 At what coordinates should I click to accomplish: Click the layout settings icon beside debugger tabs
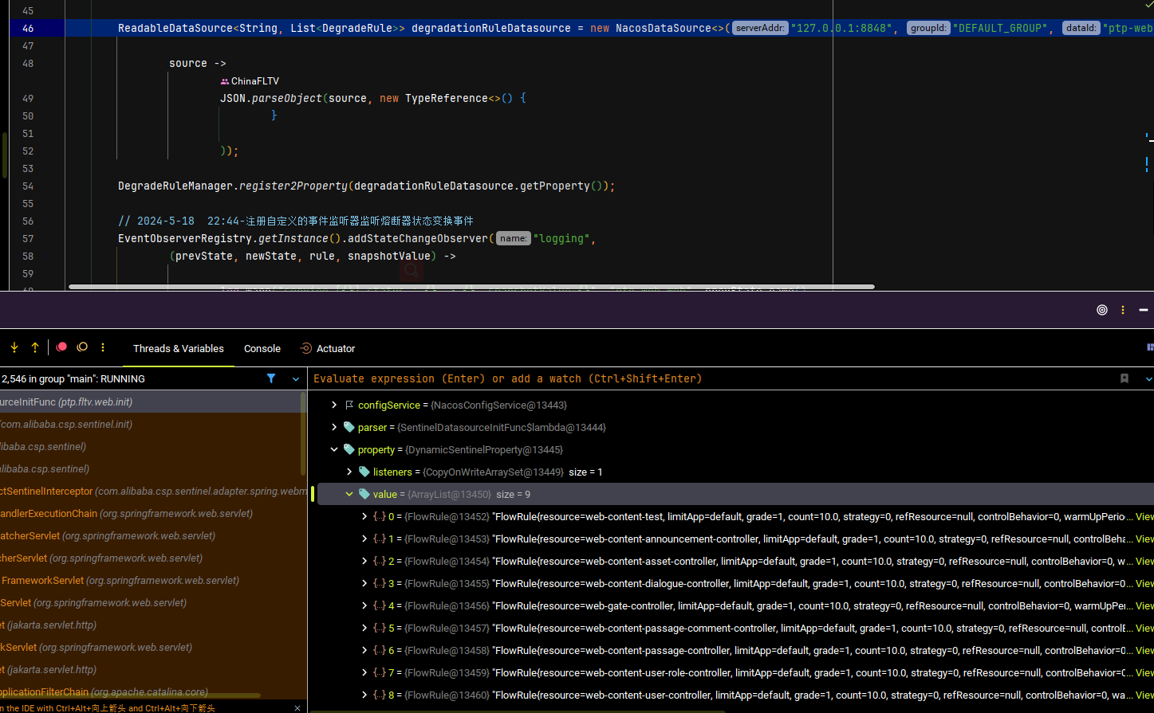[1149, 347]
